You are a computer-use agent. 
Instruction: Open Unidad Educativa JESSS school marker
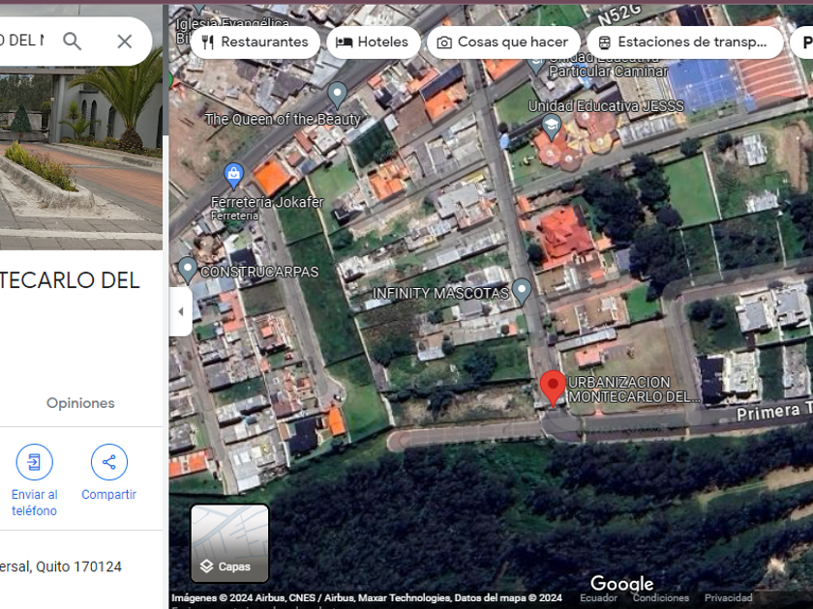551,128
